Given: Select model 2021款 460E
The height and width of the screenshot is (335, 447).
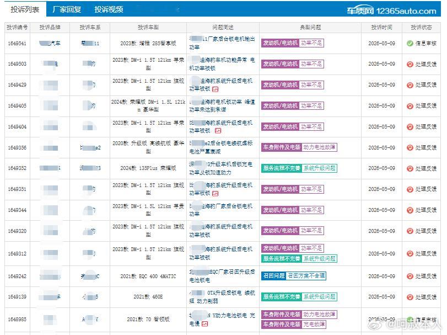Looking at the screenshot, I should [x=148, y=297].
